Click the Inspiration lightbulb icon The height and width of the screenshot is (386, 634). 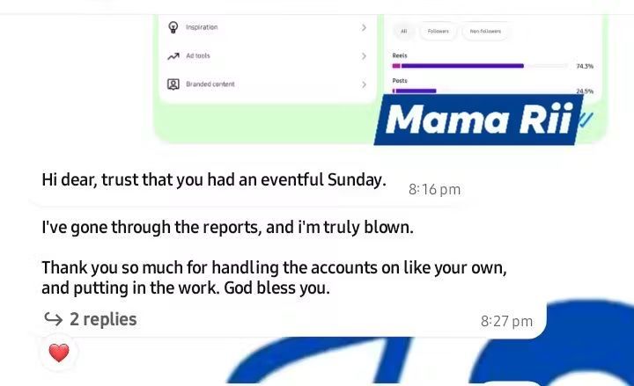tap(173, 27)
